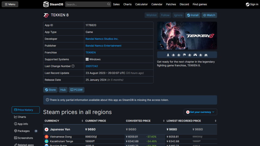The width and height of the screenshot is (260, 146).
Task: Click the TEKKEN 8 header image
Action: (187, 36)
